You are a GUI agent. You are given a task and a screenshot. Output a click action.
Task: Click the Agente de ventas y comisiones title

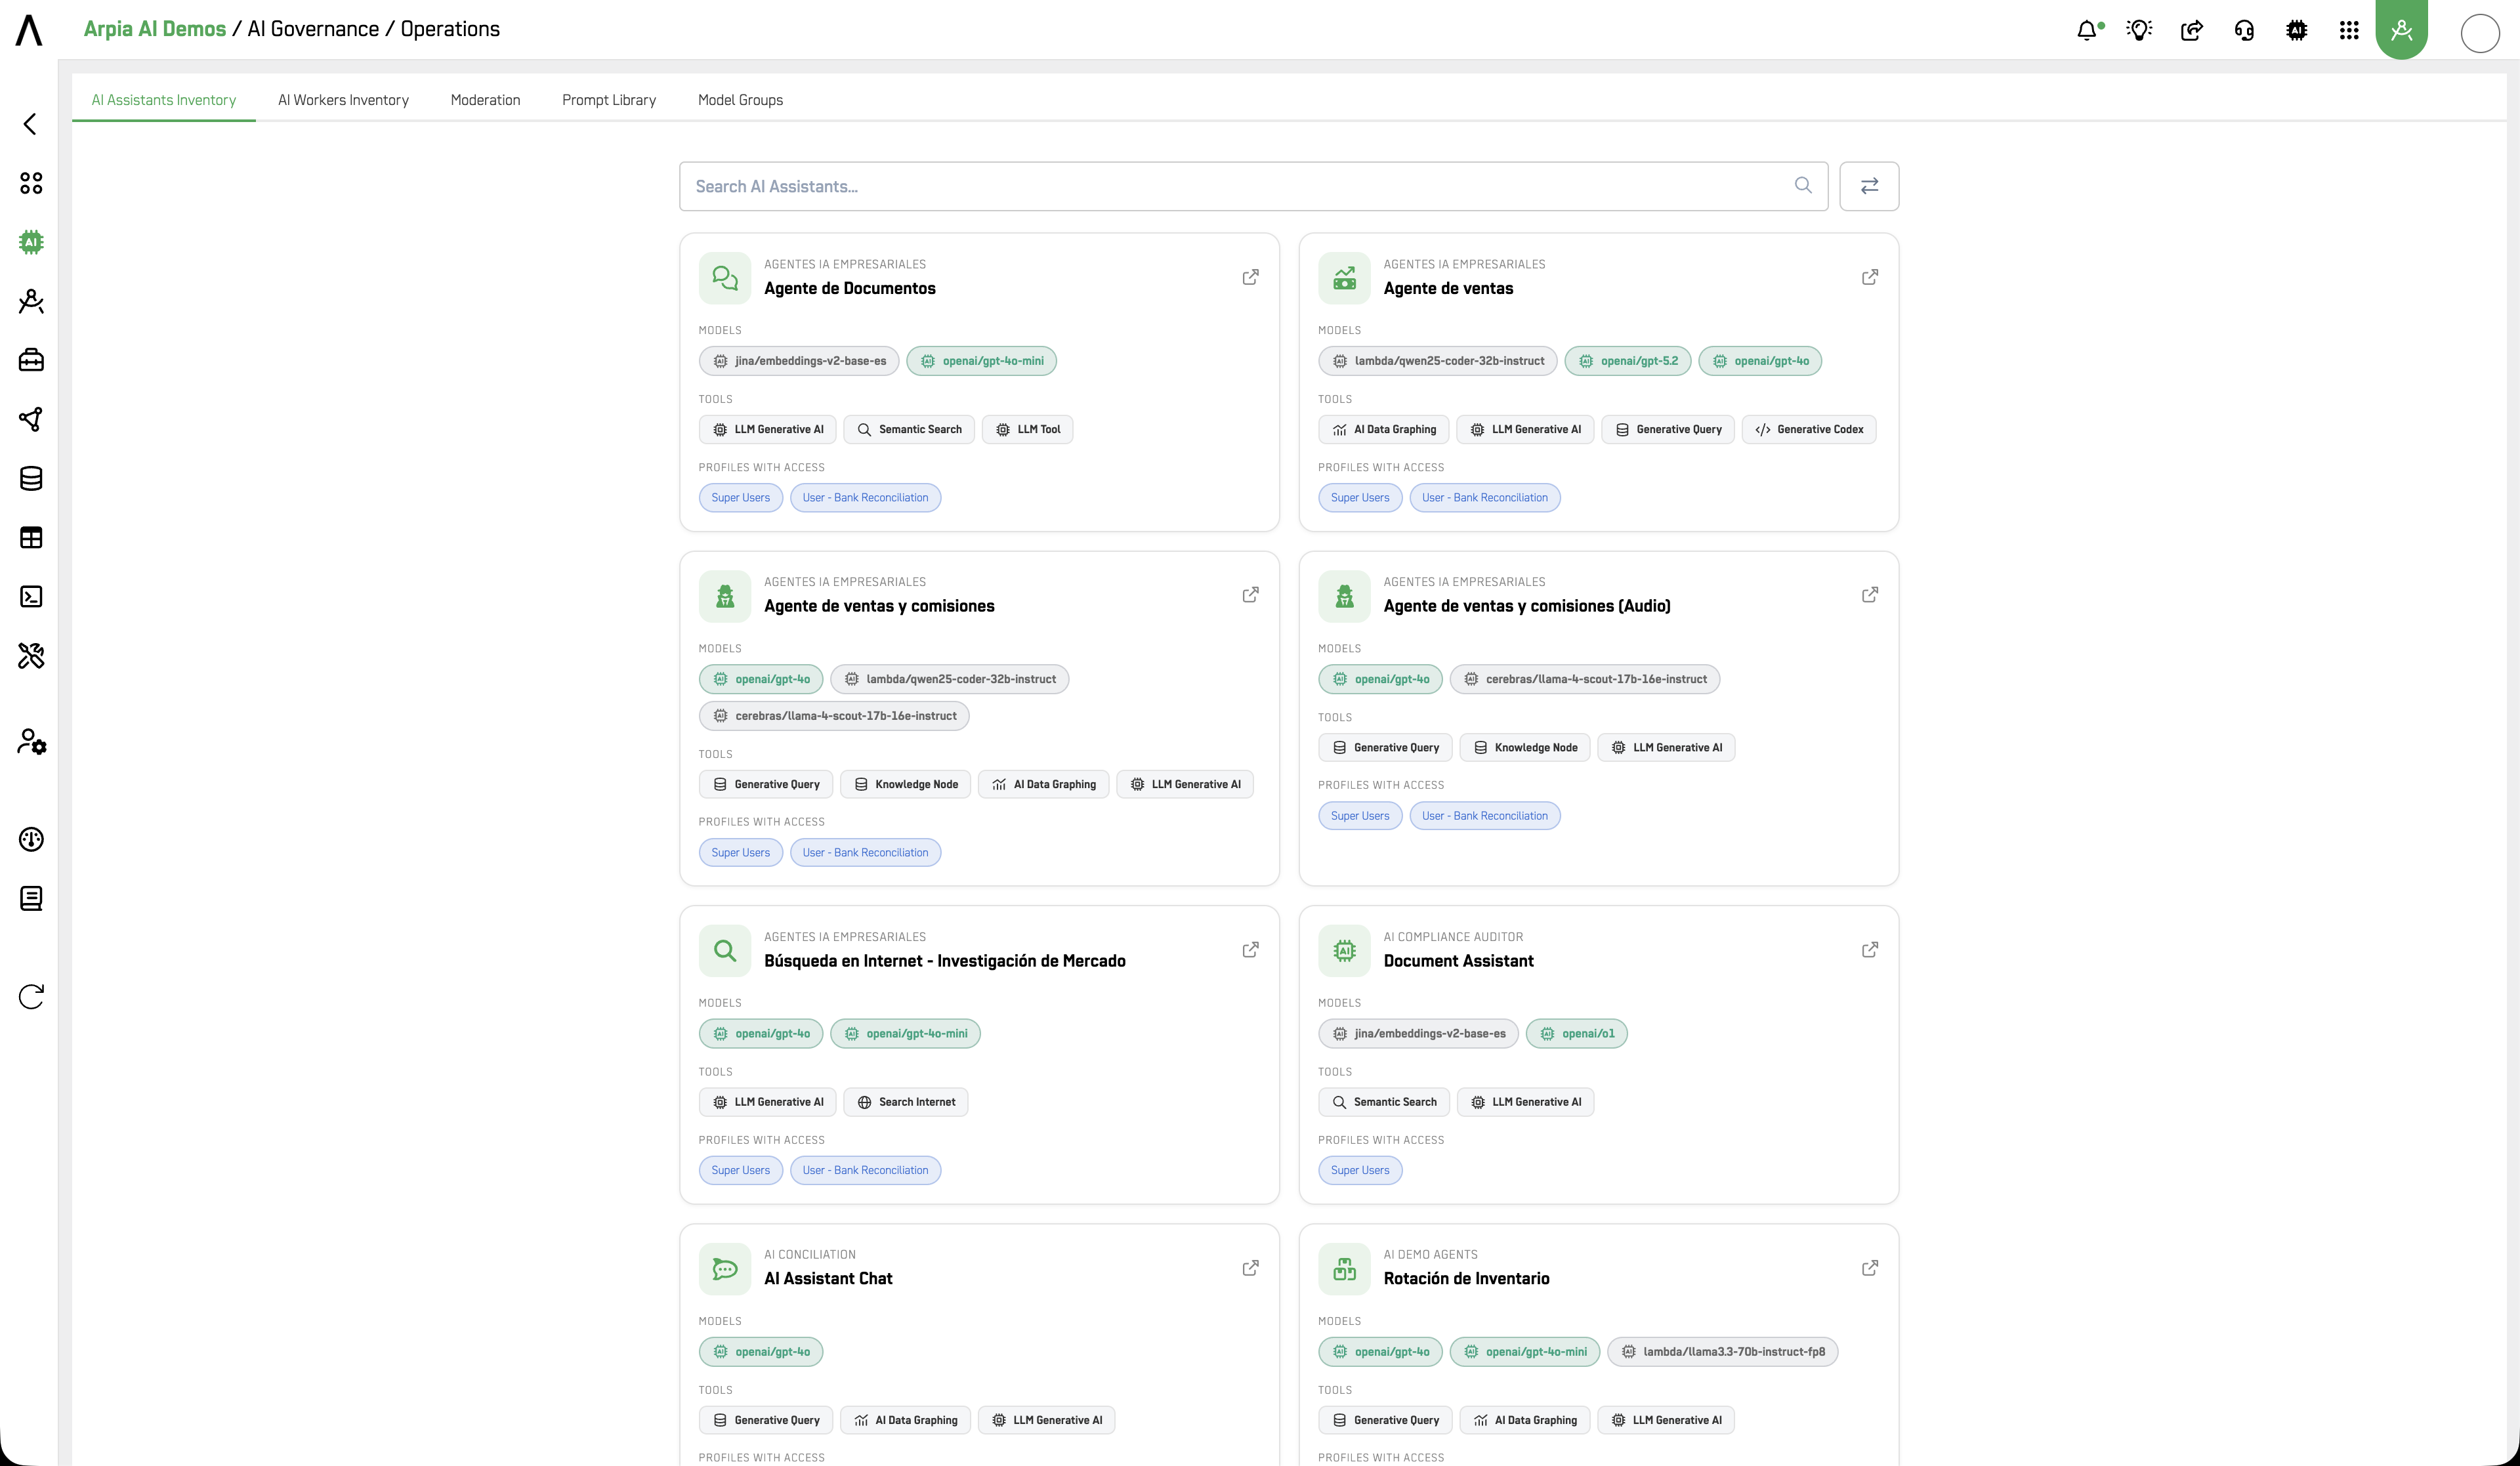click(x=879, y=606)
